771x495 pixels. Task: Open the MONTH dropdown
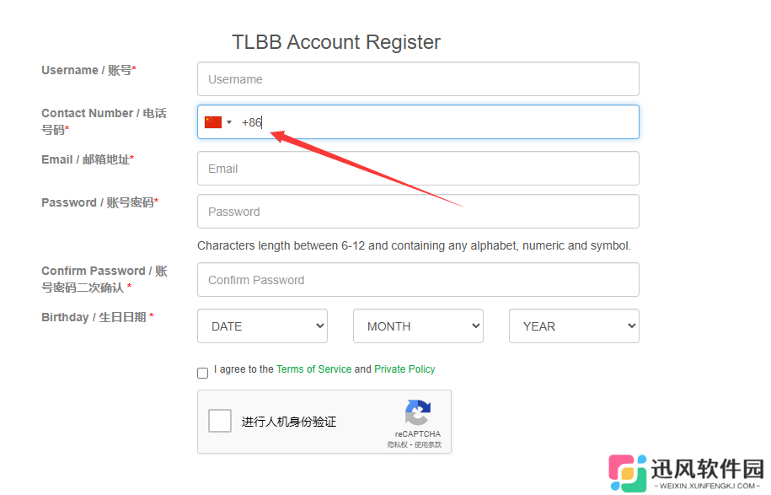pyautogui.click(x=418, y=326)
